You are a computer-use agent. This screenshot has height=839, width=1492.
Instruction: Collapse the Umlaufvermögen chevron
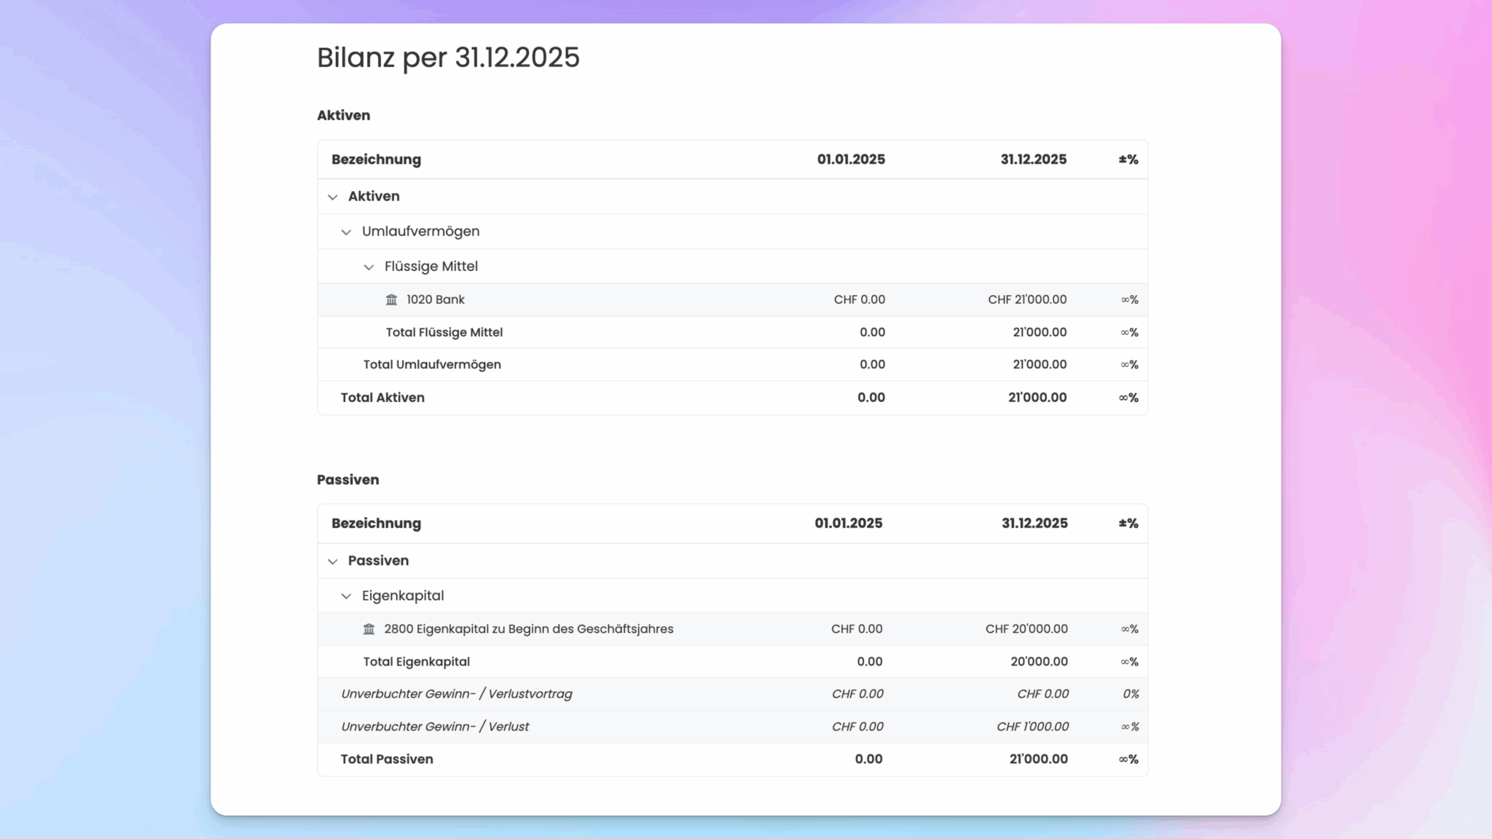(346, 232)
